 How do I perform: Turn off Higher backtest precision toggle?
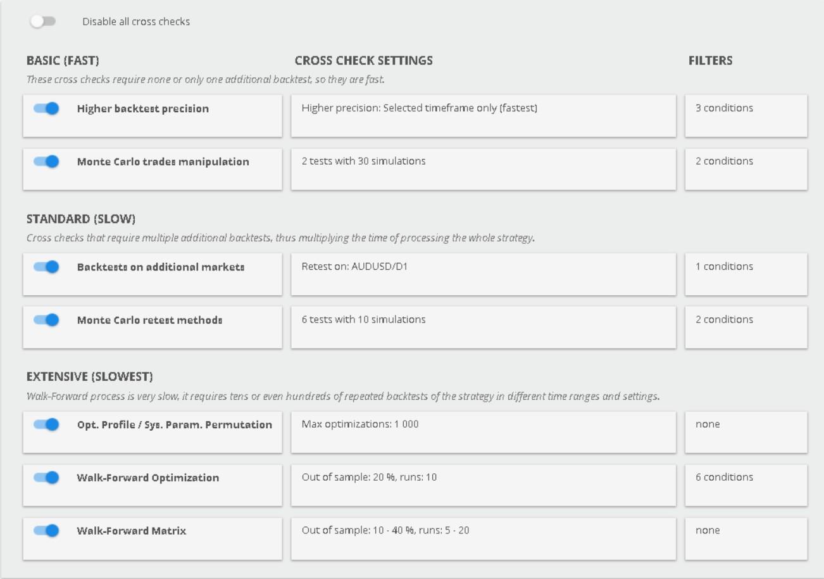(46, 108)
